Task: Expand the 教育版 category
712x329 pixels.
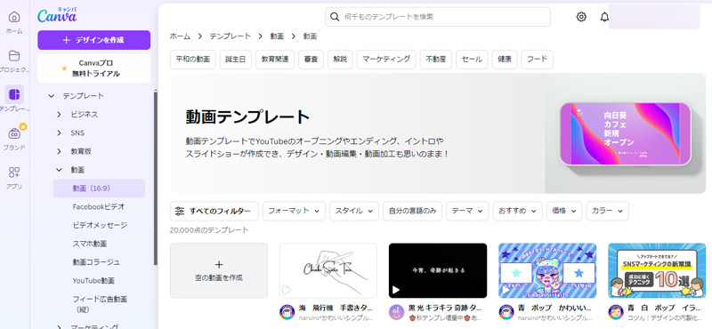Action: pos(59,151)
